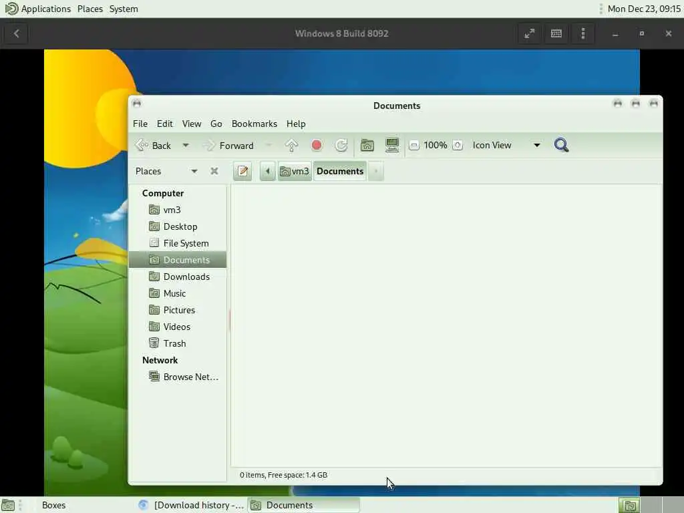The height and width of the screenshot is (513, 684).
Task: Click Browse Network in sidebar
Action: tap(178, 377)
